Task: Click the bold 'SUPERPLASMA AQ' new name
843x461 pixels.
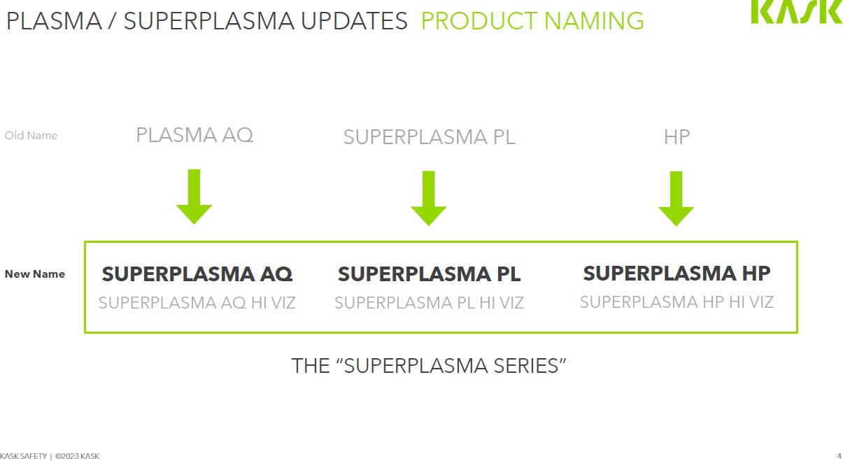Action: pyautogui.click(x=197, y=274)
